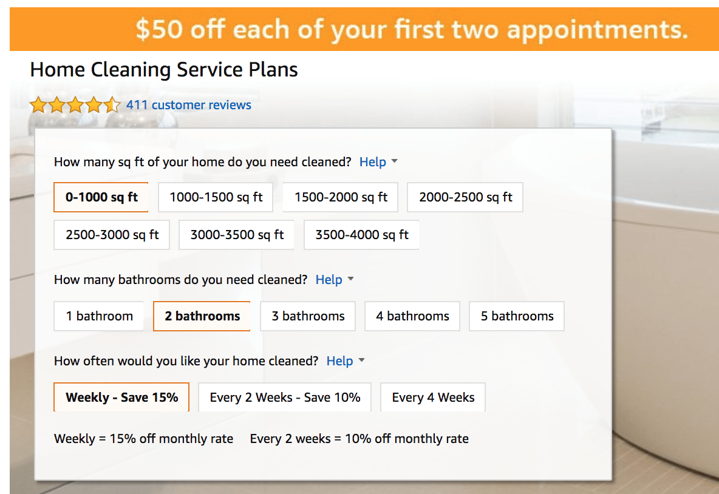Pick the 3500-4000 sq ft option
This screenshot has width=719, height=494.
361,235
